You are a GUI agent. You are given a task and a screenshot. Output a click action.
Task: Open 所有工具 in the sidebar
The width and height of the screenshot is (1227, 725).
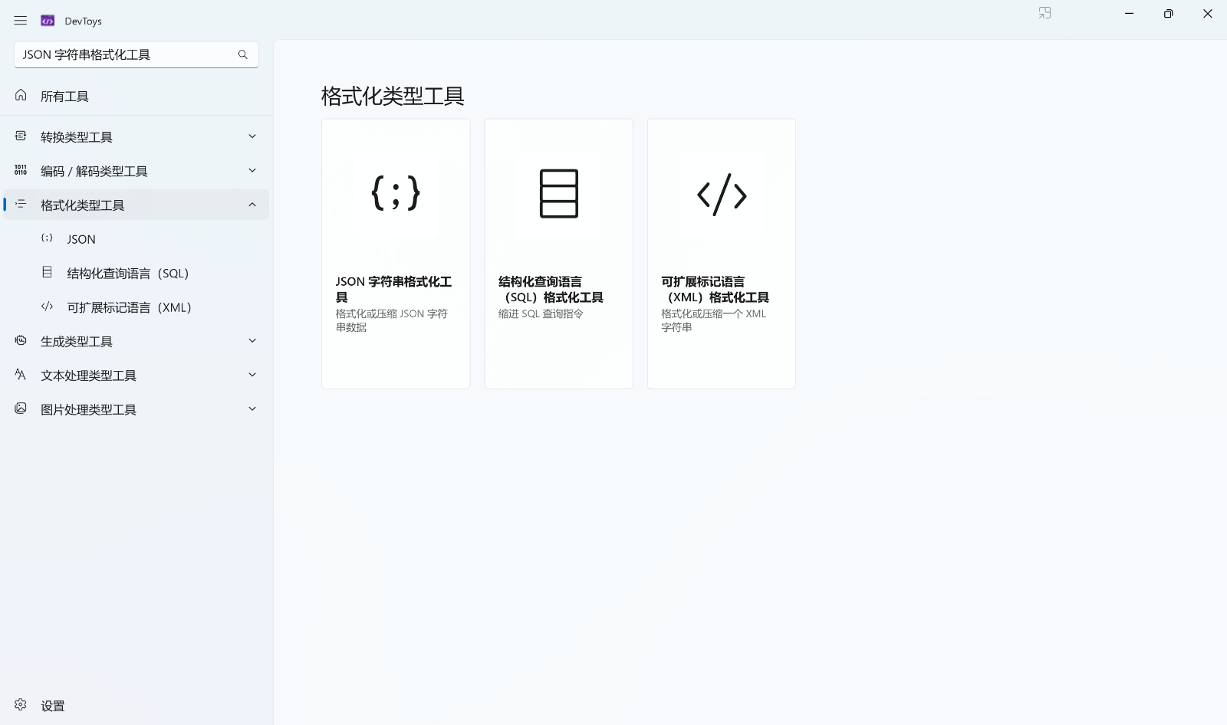pos(137,96)
